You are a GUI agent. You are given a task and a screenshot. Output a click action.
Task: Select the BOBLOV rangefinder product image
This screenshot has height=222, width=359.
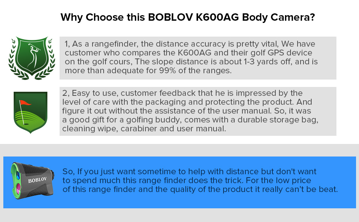point(32,181)
